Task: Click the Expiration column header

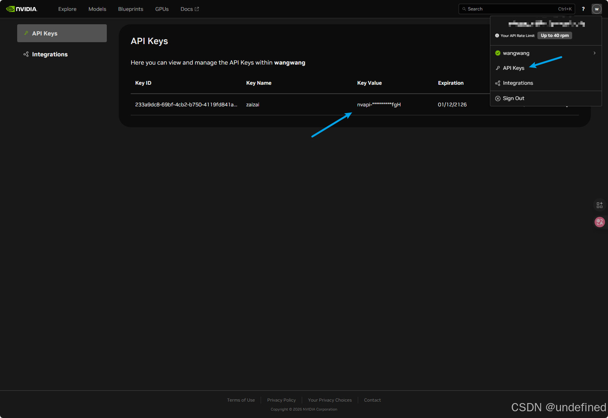Action: pyautogui.click(x=451, y=83)
